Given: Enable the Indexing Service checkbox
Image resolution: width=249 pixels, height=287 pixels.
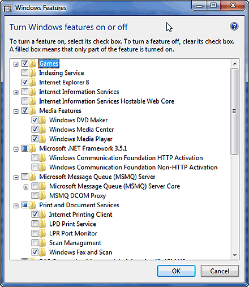Looking at the screenshot, I should tap(25, 72).
